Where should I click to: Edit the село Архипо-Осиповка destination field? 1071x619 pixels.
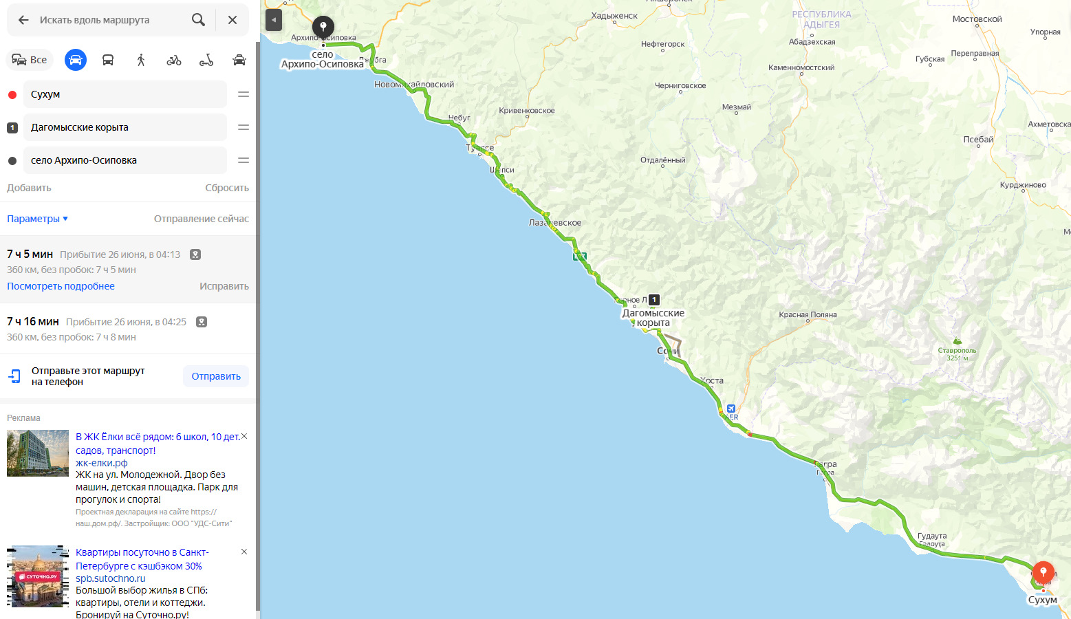pyautogui.click(x=125, y=160)
